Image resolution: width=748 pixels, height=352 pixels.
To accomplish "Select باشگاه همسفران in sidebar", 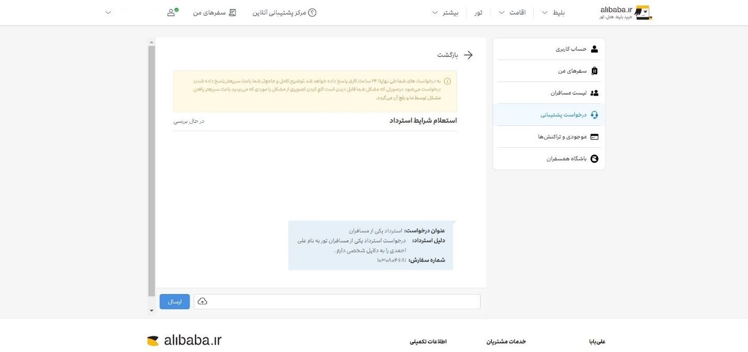I will tap(549, 159).
